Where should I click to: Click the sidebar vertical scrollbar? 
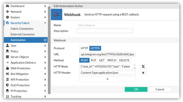49,50
